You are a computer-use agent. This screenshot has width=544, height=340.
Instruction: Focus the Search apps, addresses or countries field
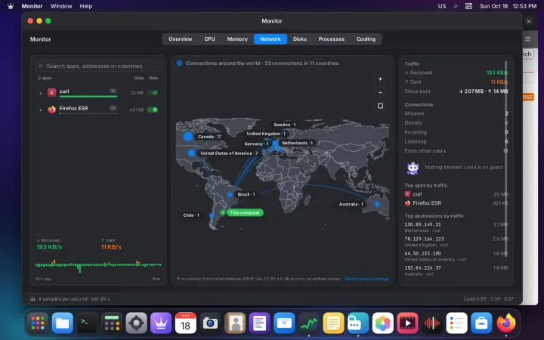(x=97, y=66)
